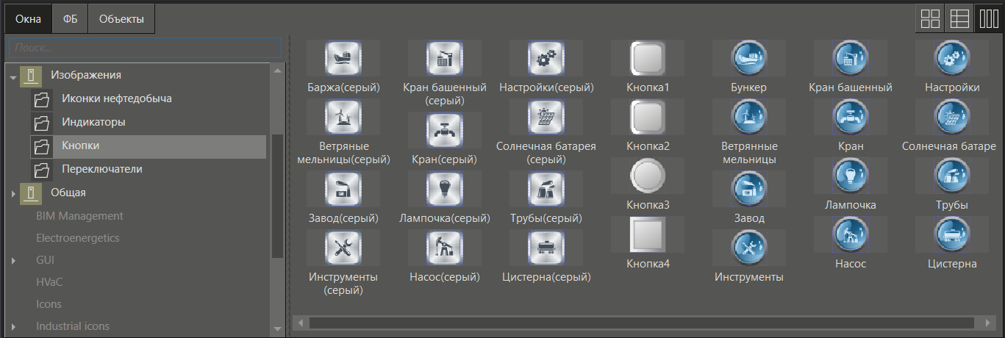Switch to columns view mode

[x=987, y=18]
